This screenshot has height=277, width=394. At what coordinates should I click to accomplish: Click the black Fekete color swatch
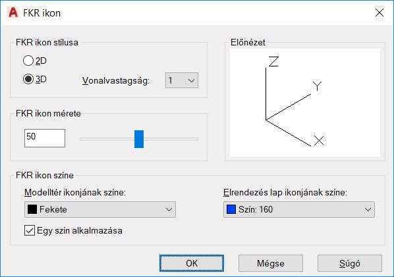click(x=32, y=209)
